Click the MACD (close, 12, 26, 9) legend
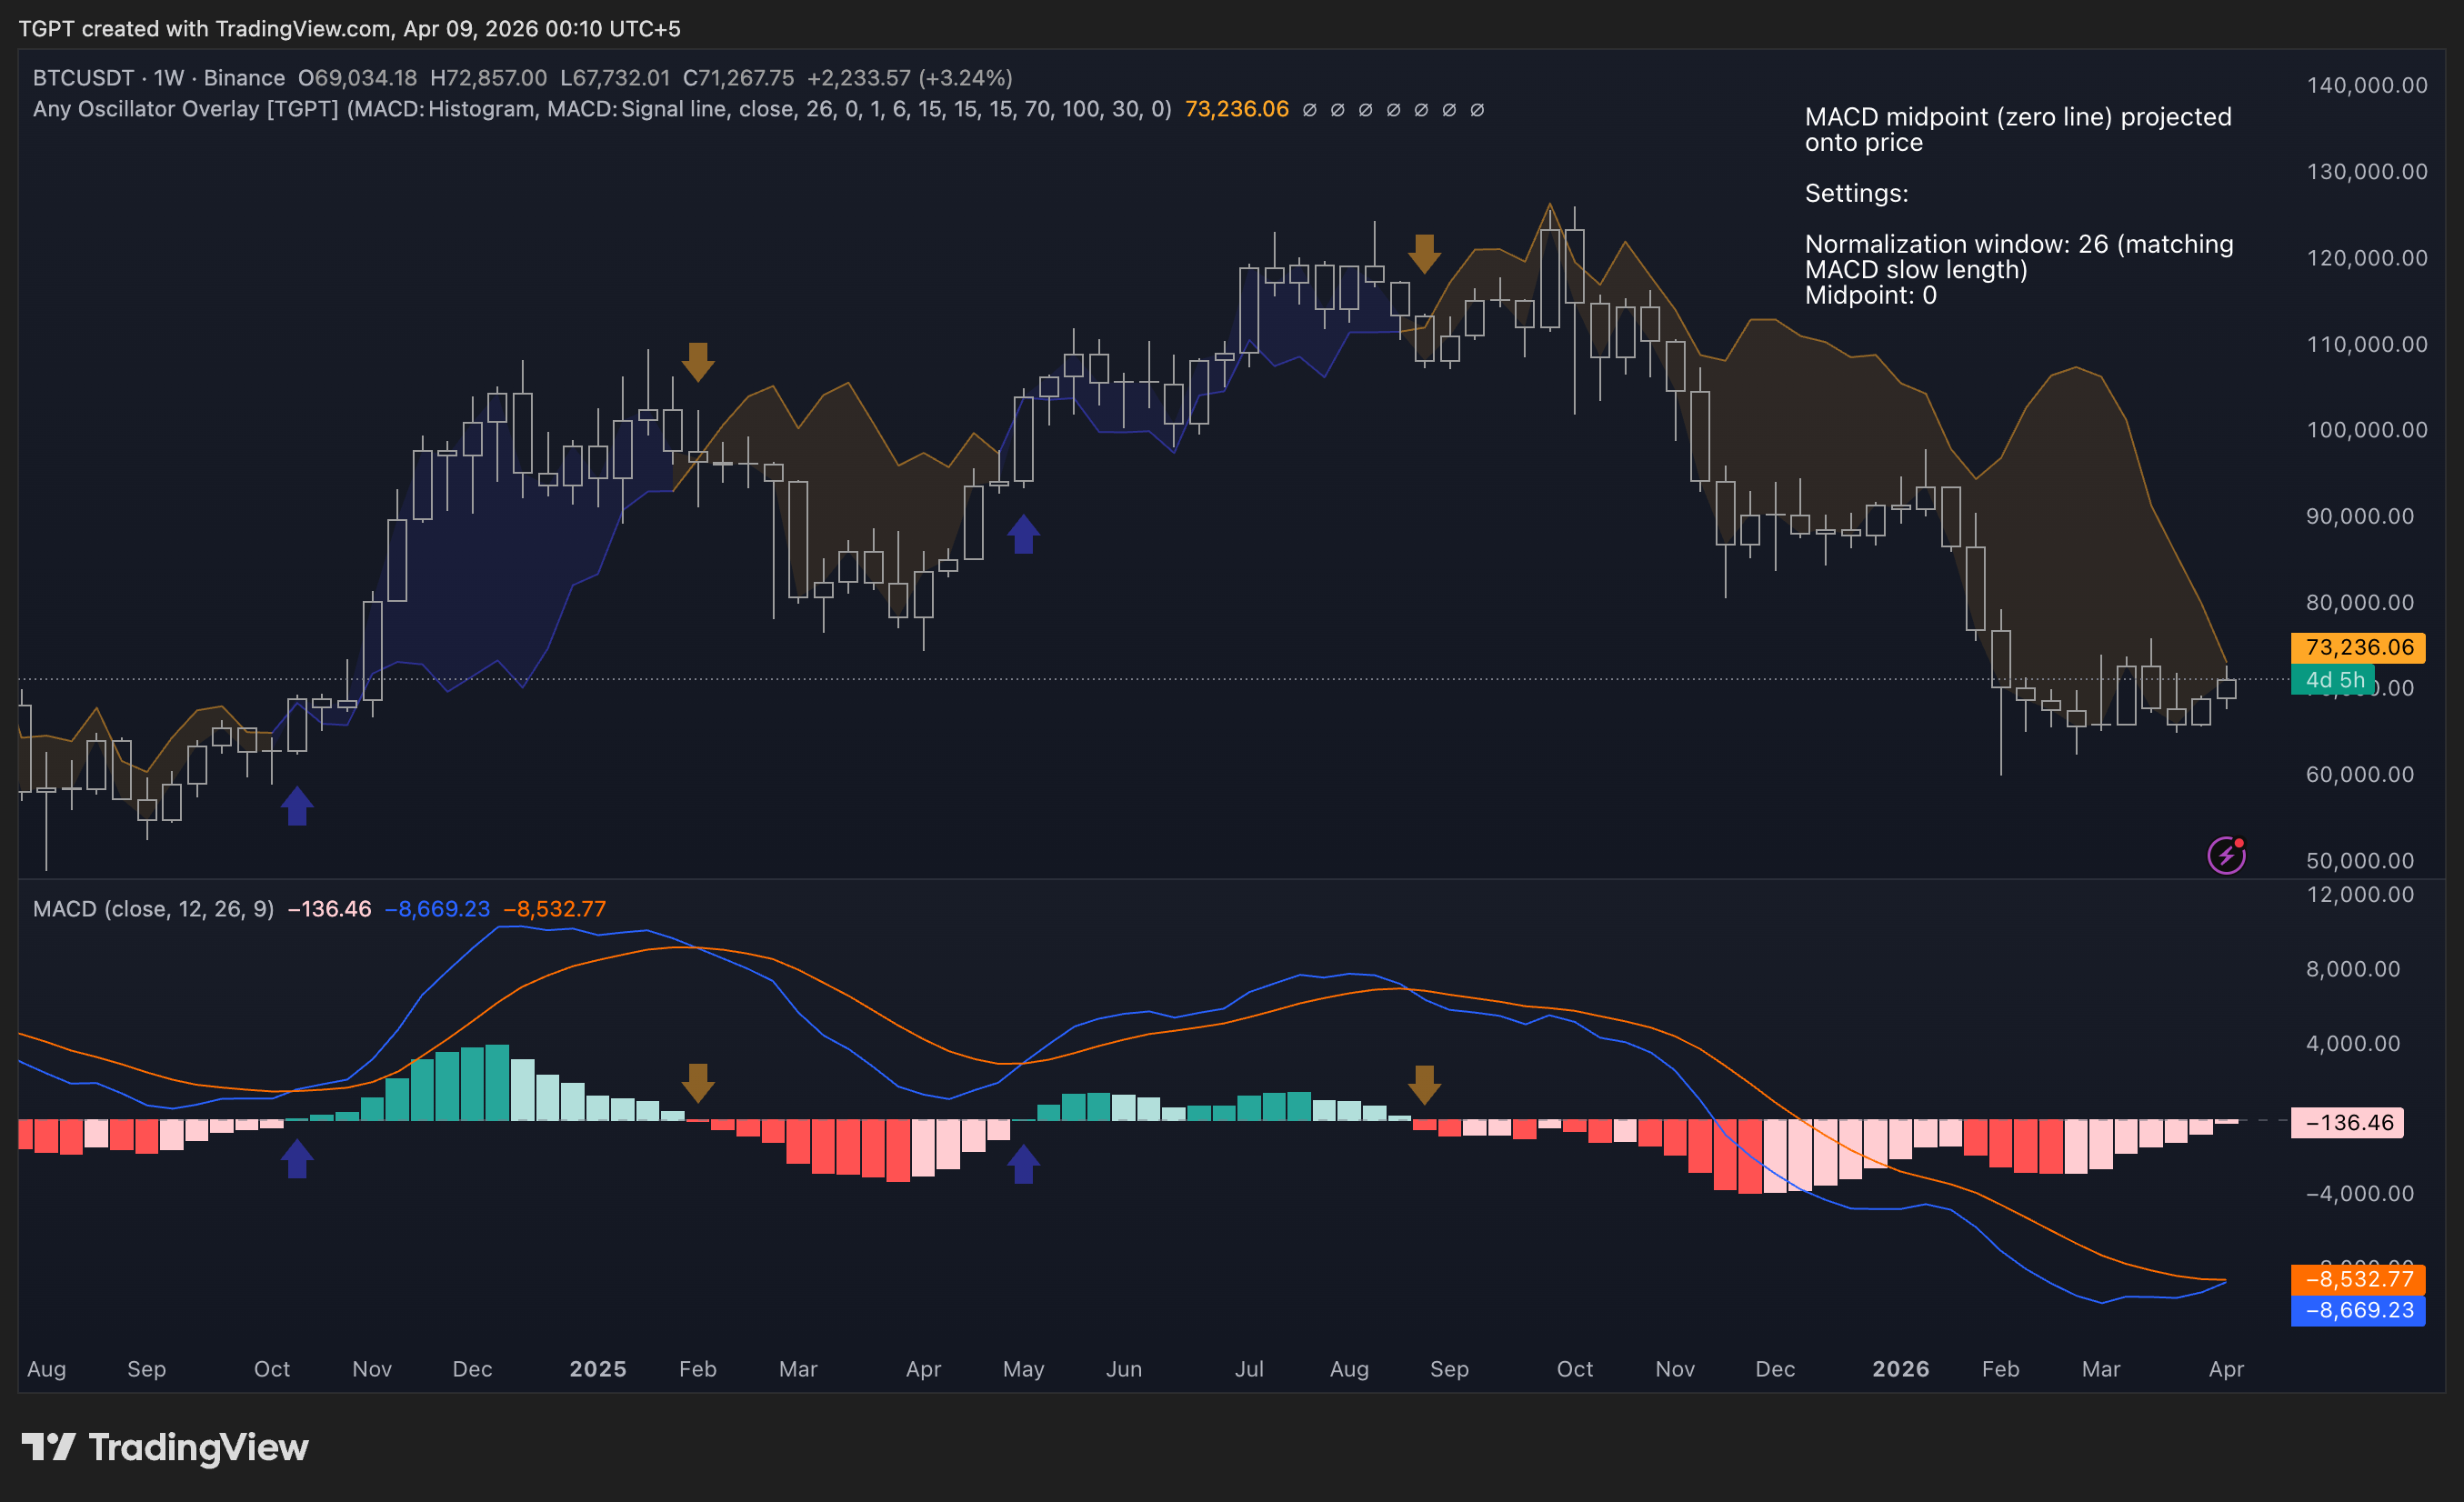Image resolution: width=2464 pixels, height=1502 pixels. 153,909
